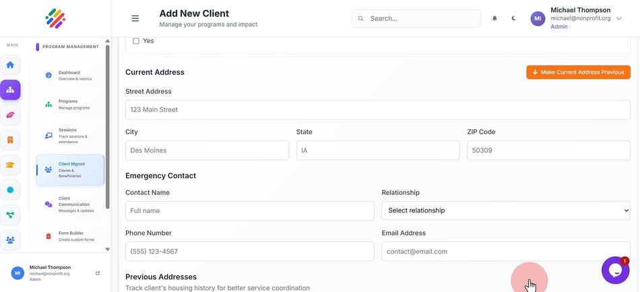640x292 pixels.
Task: Click the home icon in main sidebar
Action: [10, 65]
